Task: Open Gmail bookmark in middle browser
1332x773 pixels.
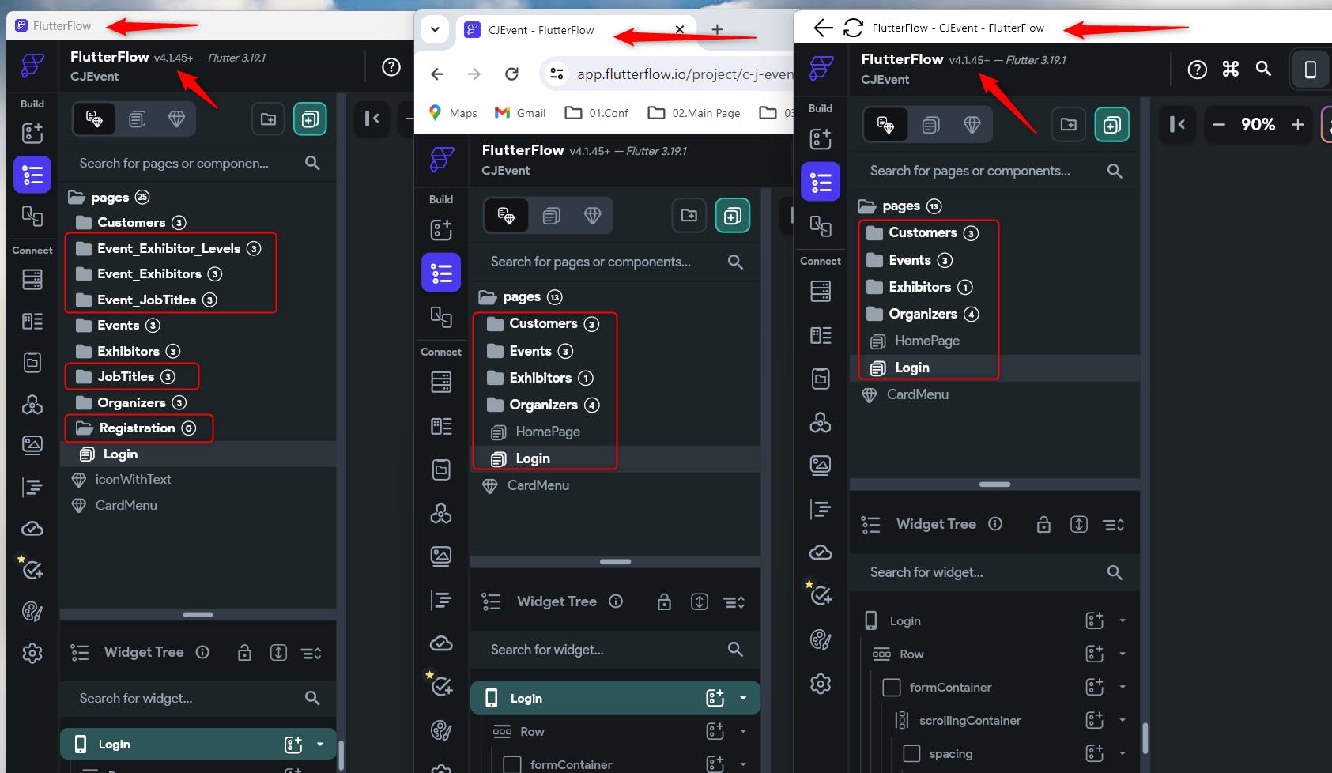Action: pos(520,113)
